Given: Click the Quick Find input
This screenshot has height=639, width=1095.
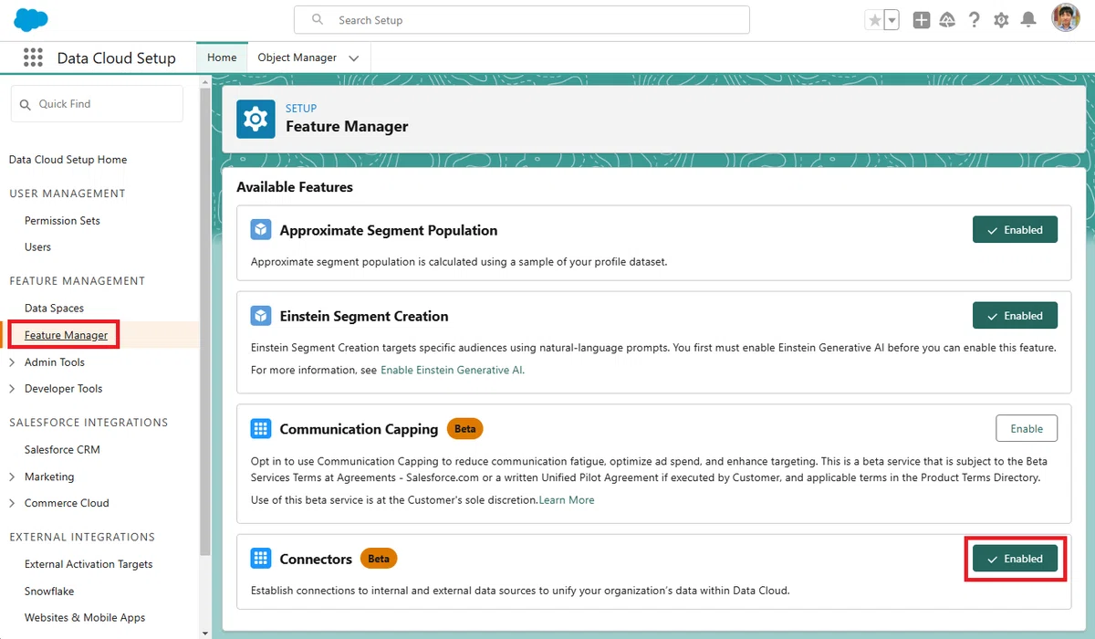Looking at the screenshot, I should coord(97,104).
